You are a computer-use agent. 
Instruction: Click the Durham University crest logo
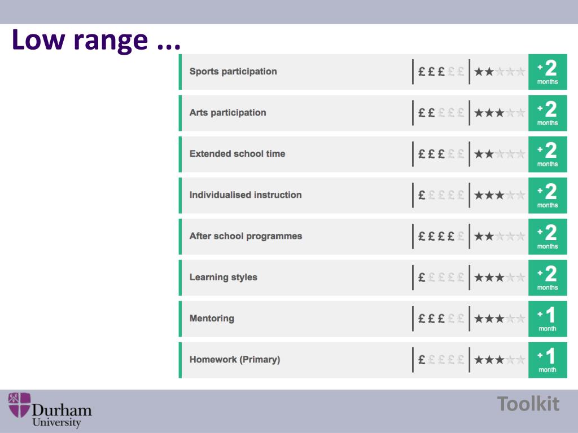[20, 405]
